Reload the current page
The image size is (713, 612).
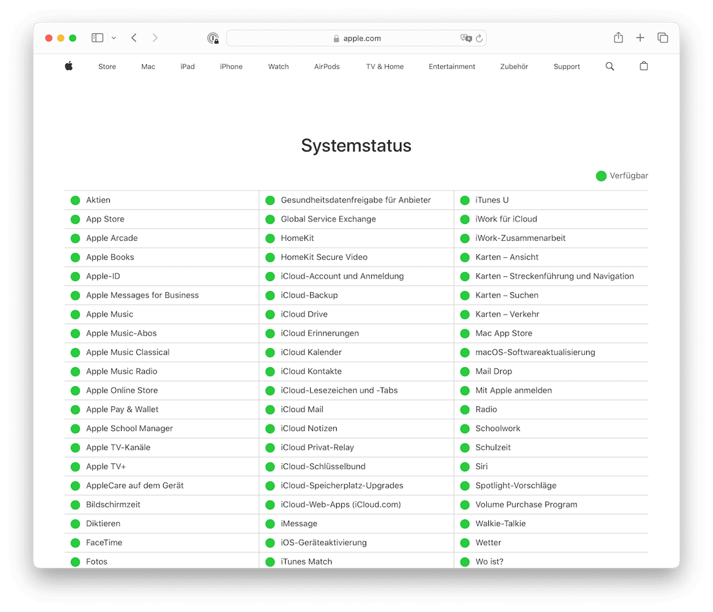click(x=479, y=38)
